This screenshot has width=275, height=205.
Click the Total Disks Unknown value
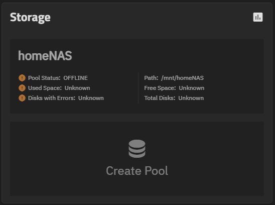191,98
